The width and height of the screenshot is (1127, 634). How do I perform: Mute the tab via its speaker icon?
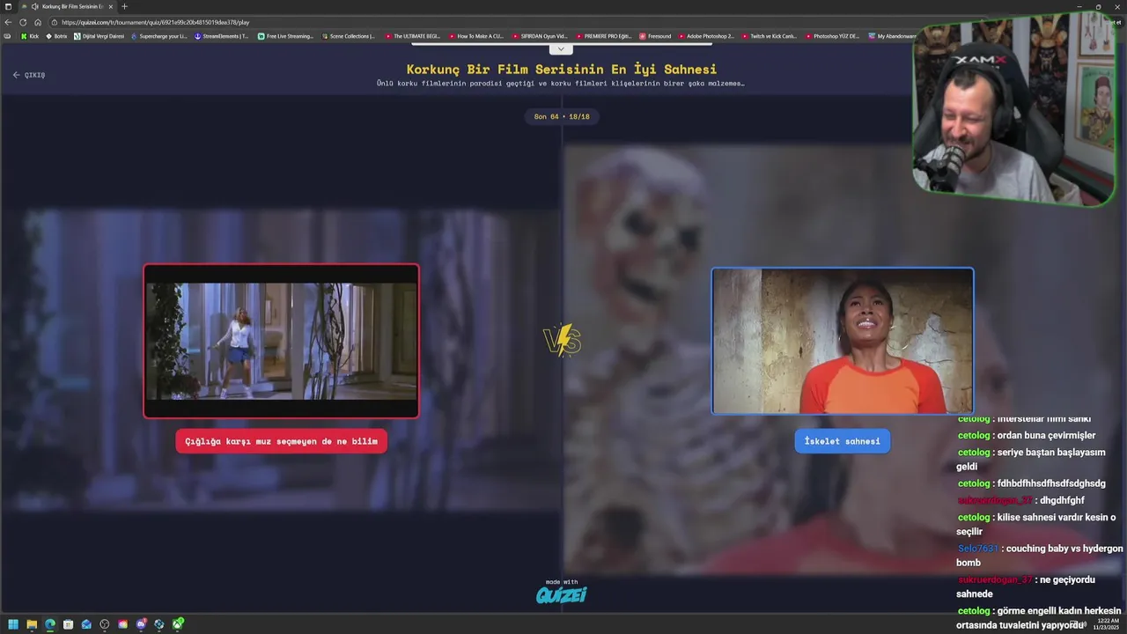(x=34, y=6)
